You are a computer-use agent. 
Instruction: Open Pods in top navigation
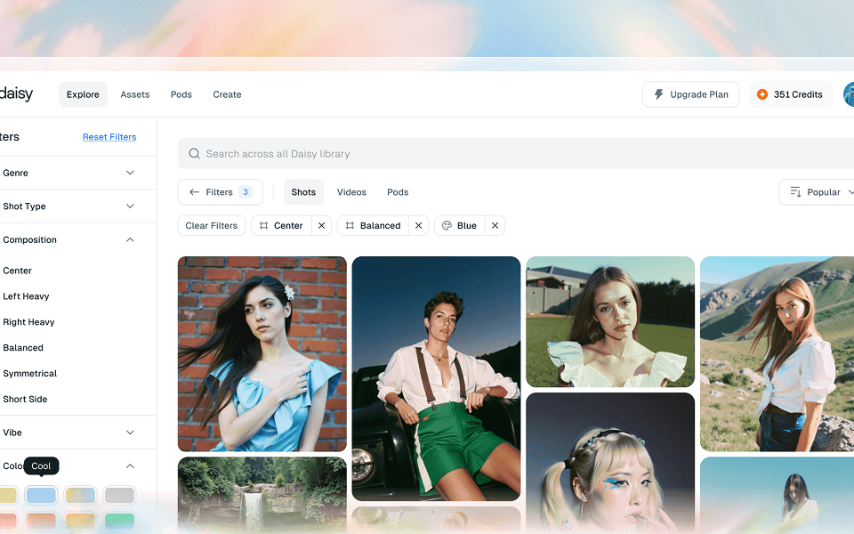click(x=181, y=94)
